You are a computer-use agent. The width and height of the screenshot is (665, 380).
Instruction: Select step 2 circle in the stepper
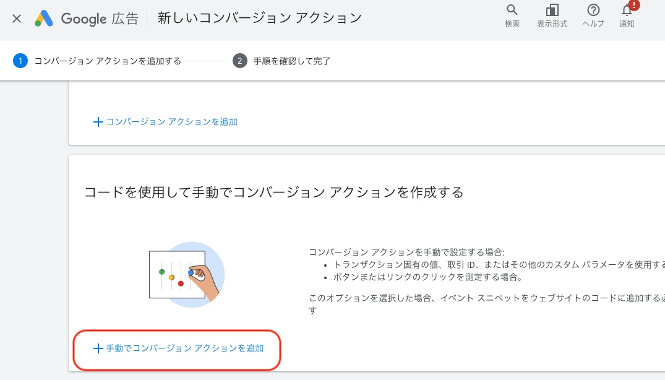click(x=239, y=61)
